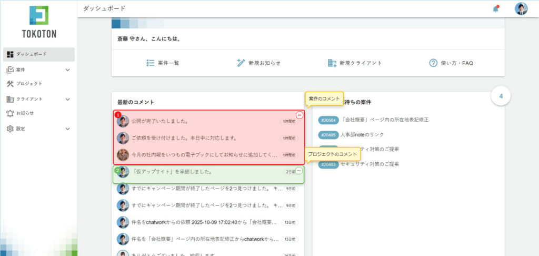The image size is (539, 256).
Task: Click the 新規お知らせ magic wand icon
Action: 241,63
